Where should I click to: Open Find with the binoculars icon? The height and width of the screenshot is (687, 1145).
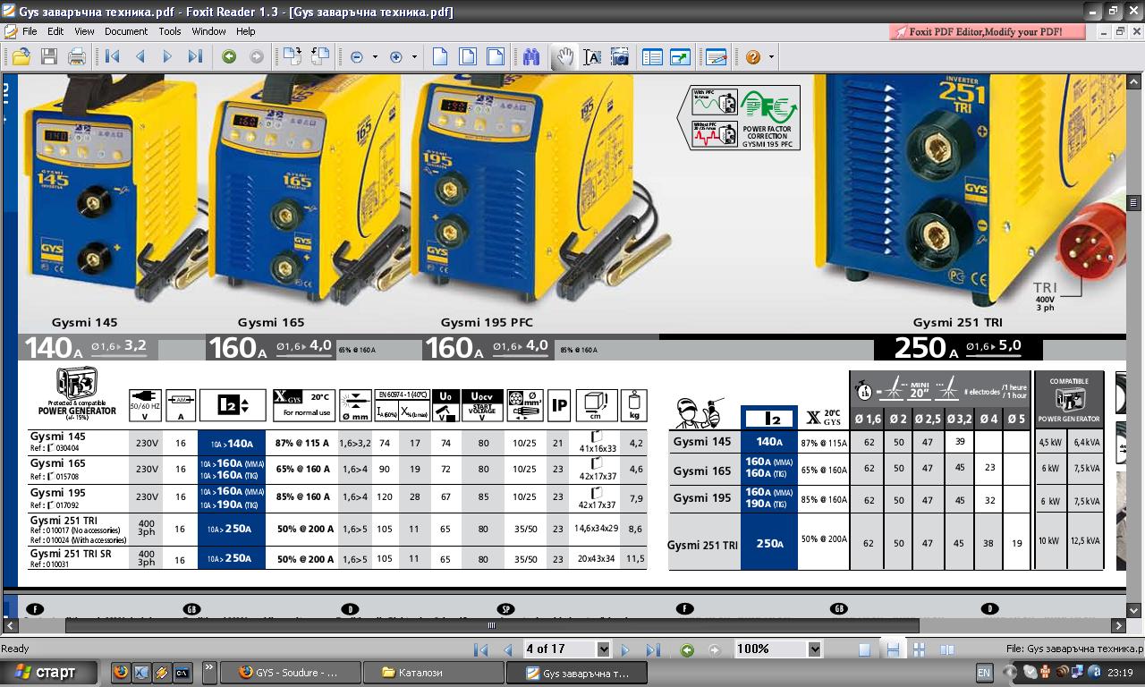[x=531, y=57]
